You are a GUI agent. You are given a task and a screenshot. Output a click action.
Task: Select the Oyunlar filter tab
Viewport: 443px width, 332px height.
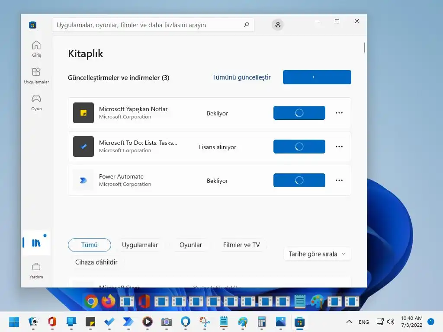coord(191,245)
